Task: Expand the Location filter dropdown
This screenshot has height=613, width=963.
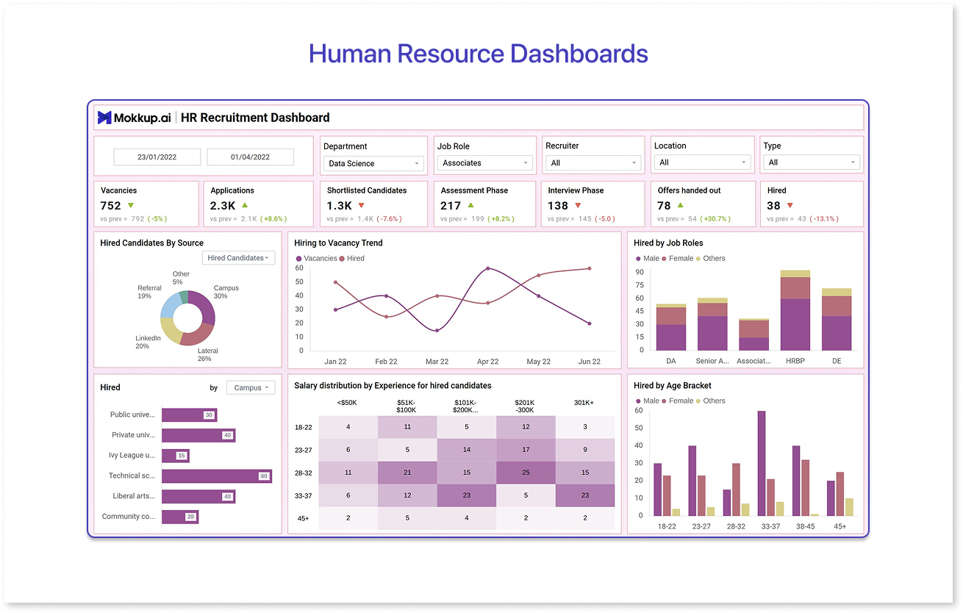Action: click(x=703, y=162)
